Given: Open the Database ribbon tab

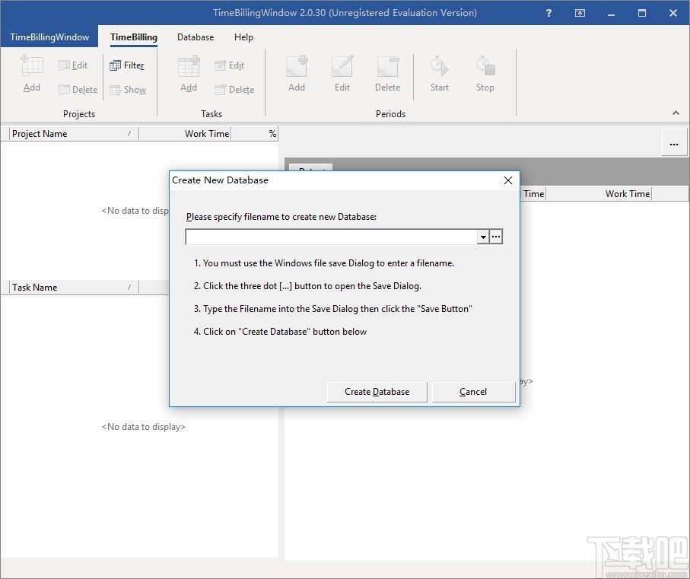Looking at the screenshot, I should point(196,37).
